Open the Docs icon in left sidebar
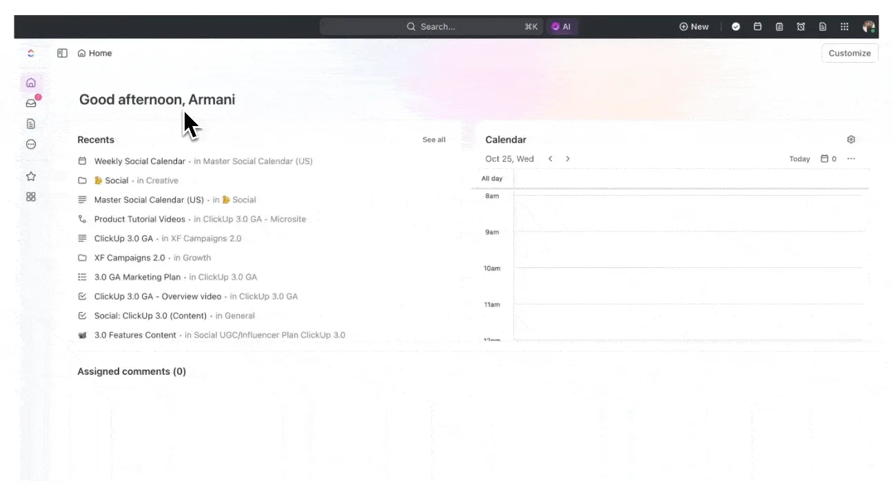The width and height of the screenshot is (893, 496). (x=30, y=124)
